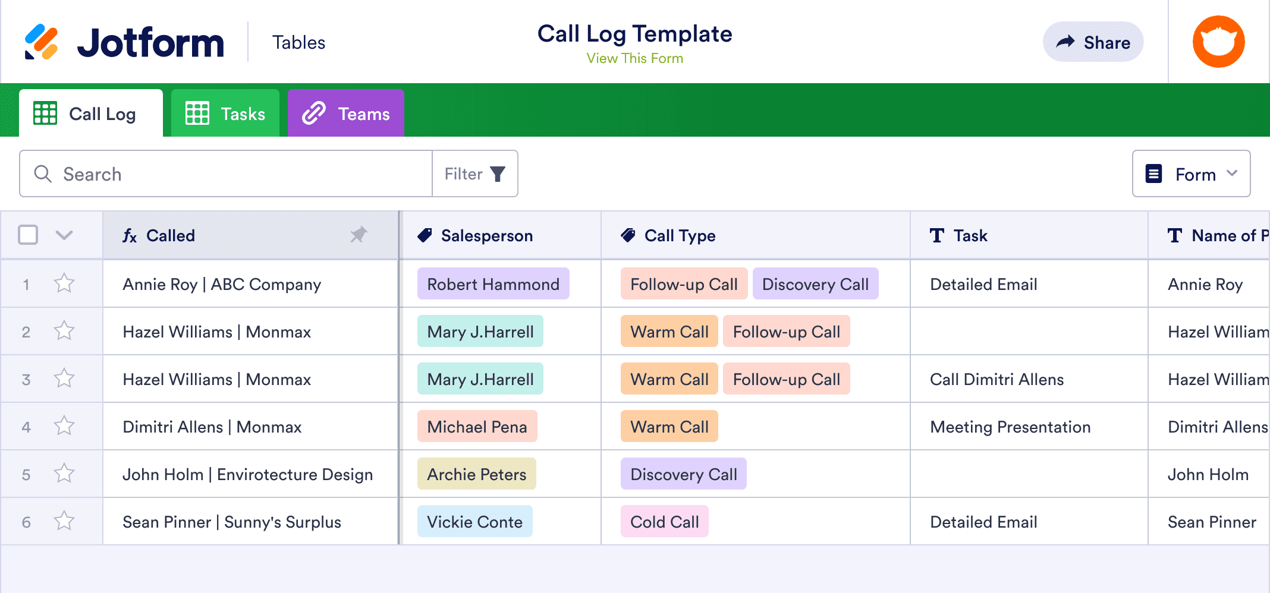The image size is (1270, 593).
Task: Click Detailed Email in Annie Roy row
Action: pos(1029,283)
